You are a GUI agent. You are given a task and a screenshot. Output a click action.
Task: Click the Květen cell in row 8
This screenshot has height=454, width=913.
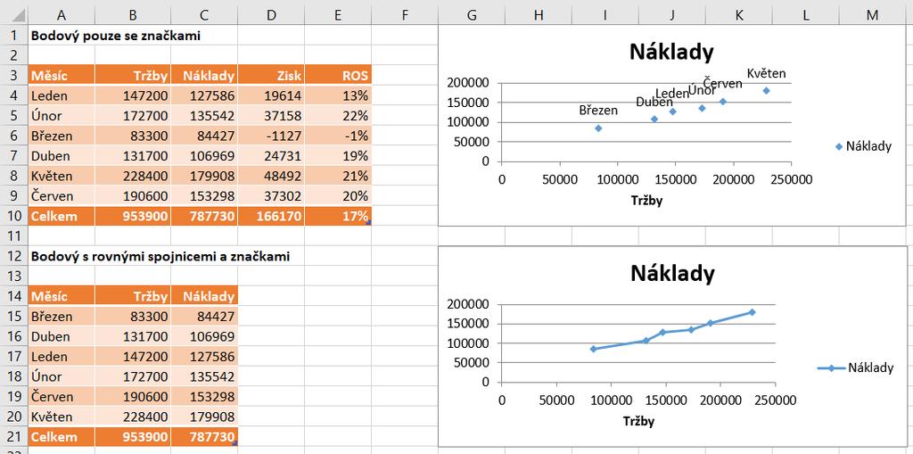[62, 176]
